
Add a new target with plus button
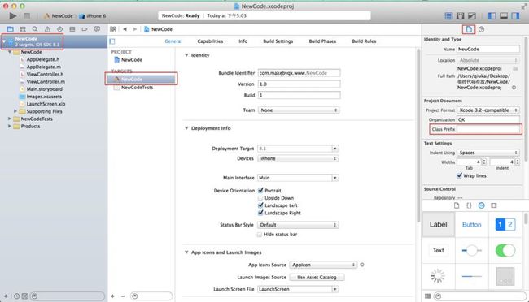(112, 296)
